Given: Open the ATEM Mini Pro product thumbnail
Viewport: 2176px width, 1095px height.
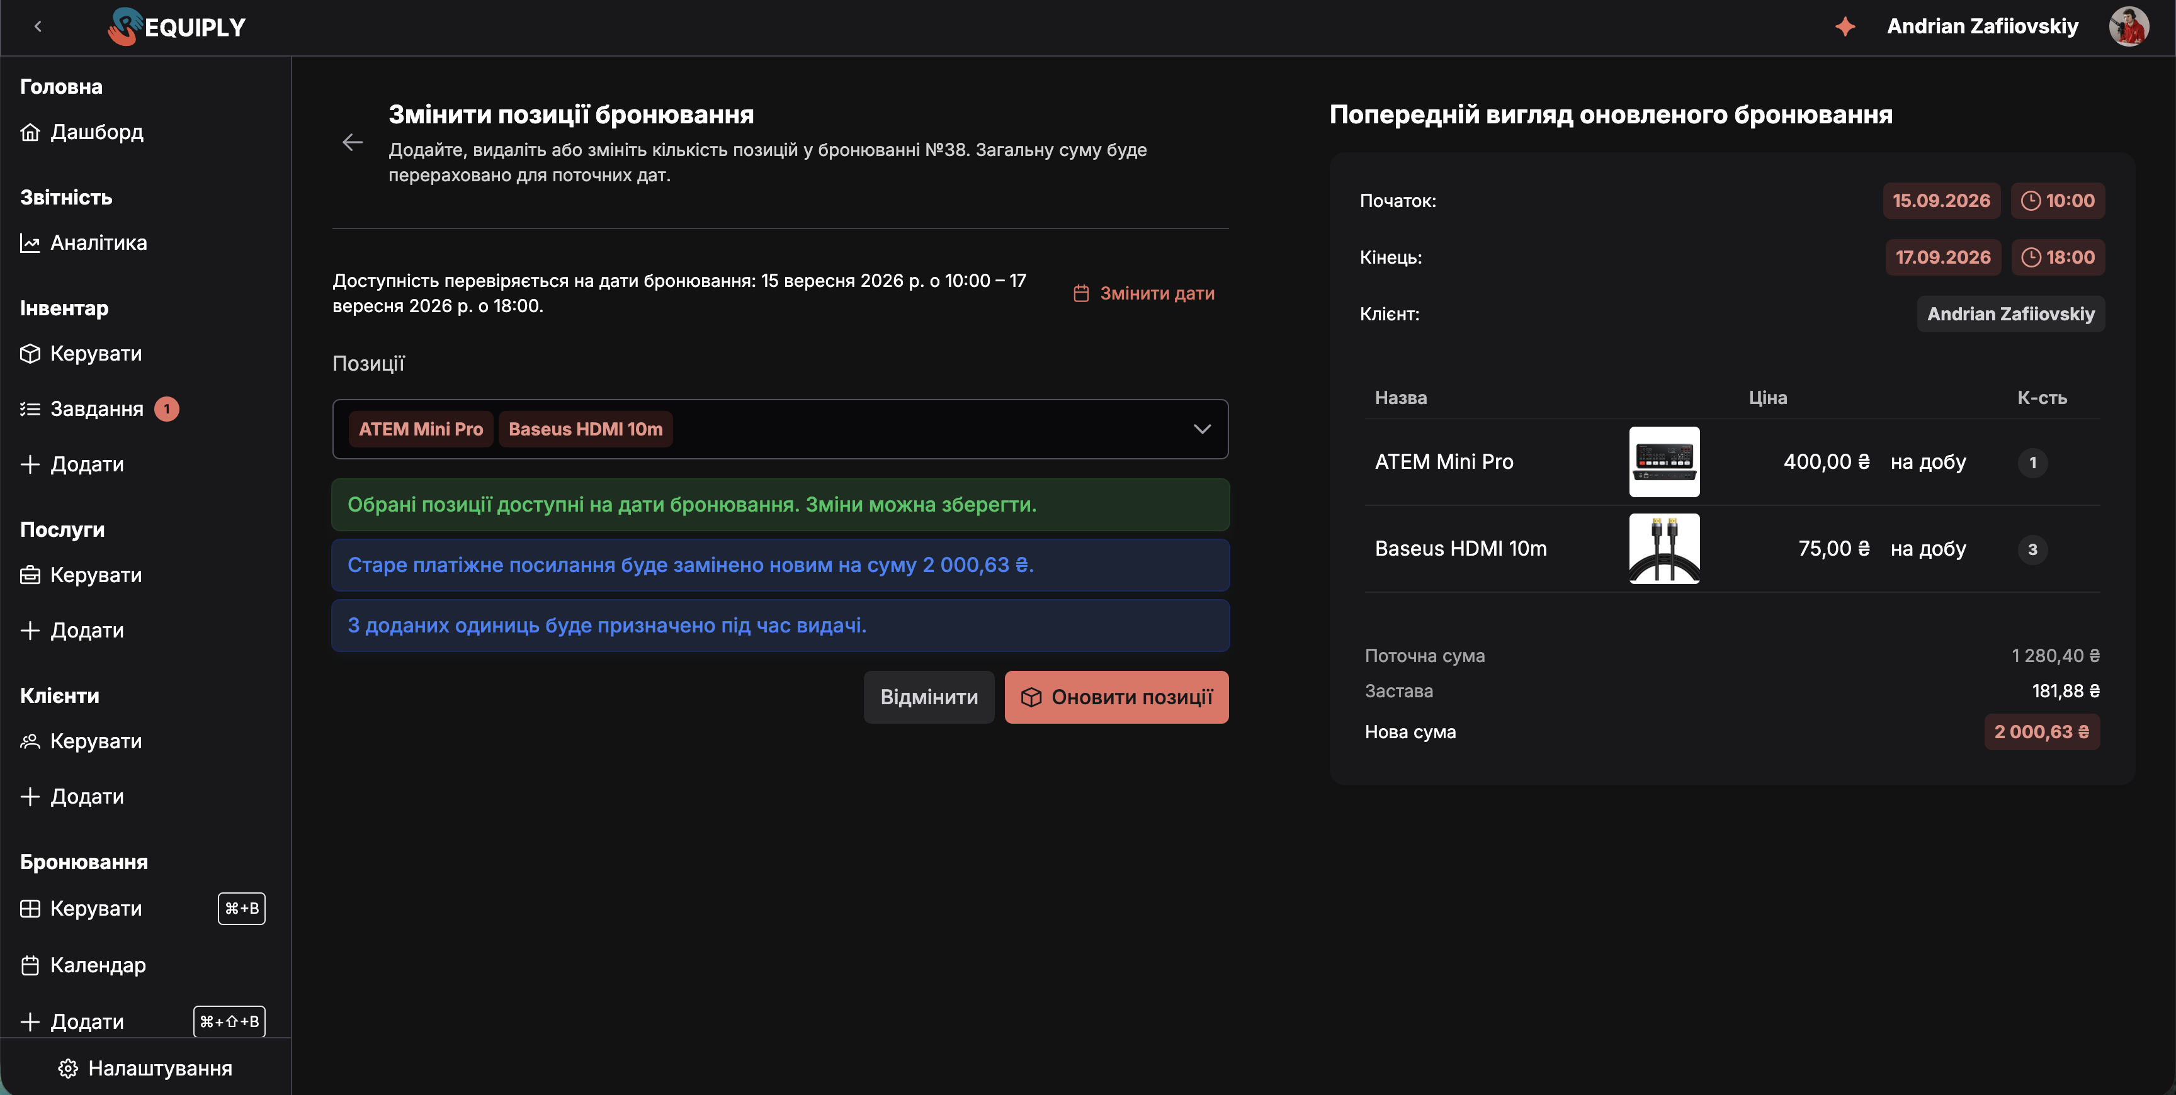Looking at the screenshot, I should (1664, 462).
